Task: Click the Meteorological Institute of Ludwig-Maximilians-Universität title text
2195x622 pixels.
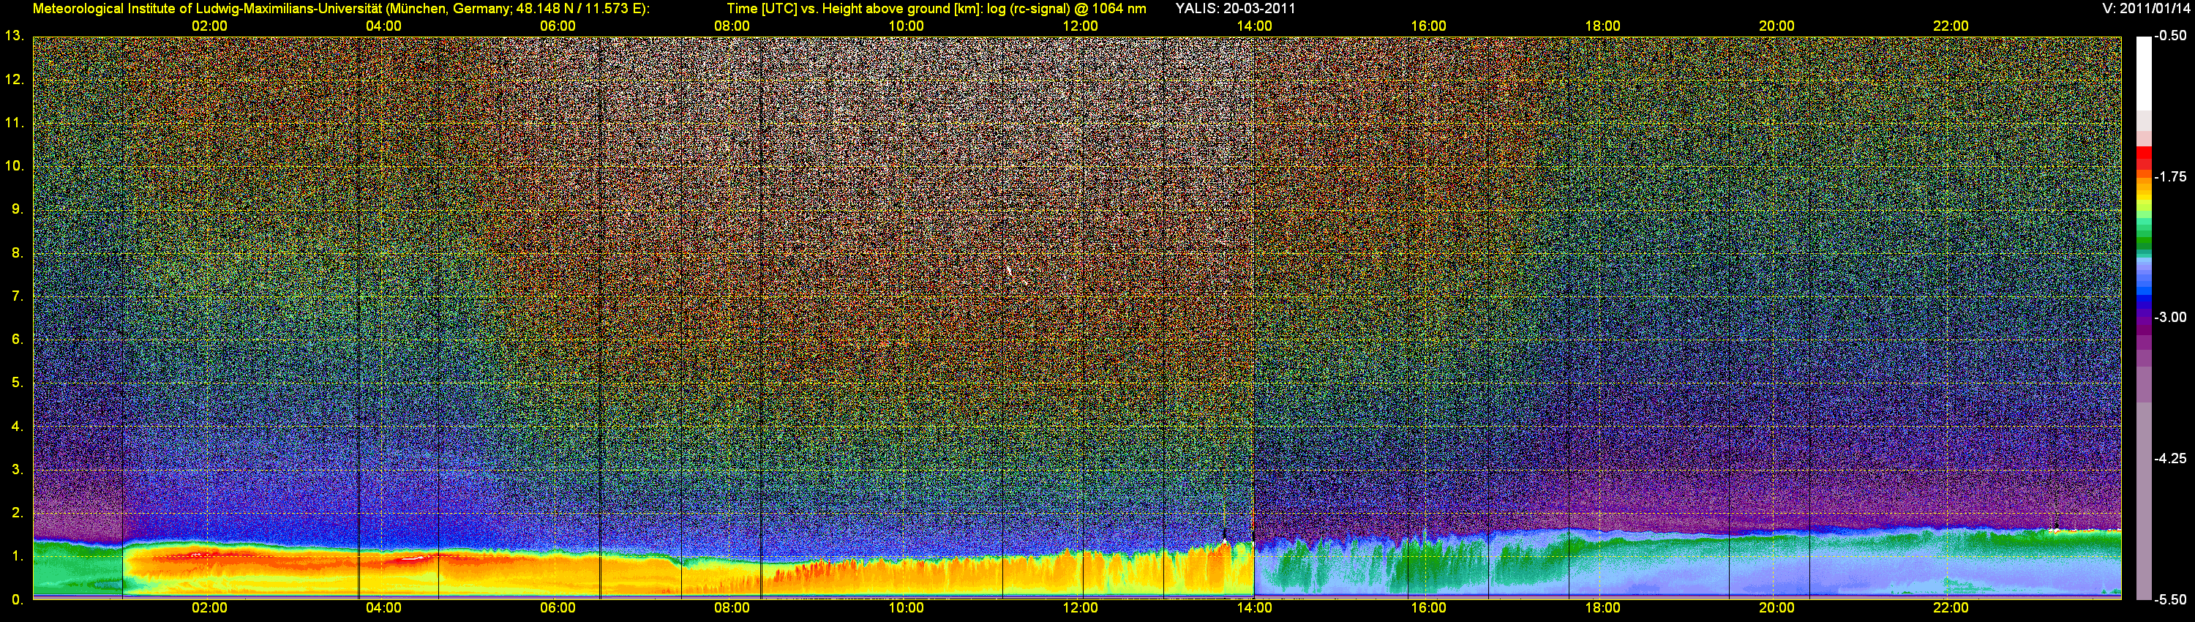Action: click(341, 9)
